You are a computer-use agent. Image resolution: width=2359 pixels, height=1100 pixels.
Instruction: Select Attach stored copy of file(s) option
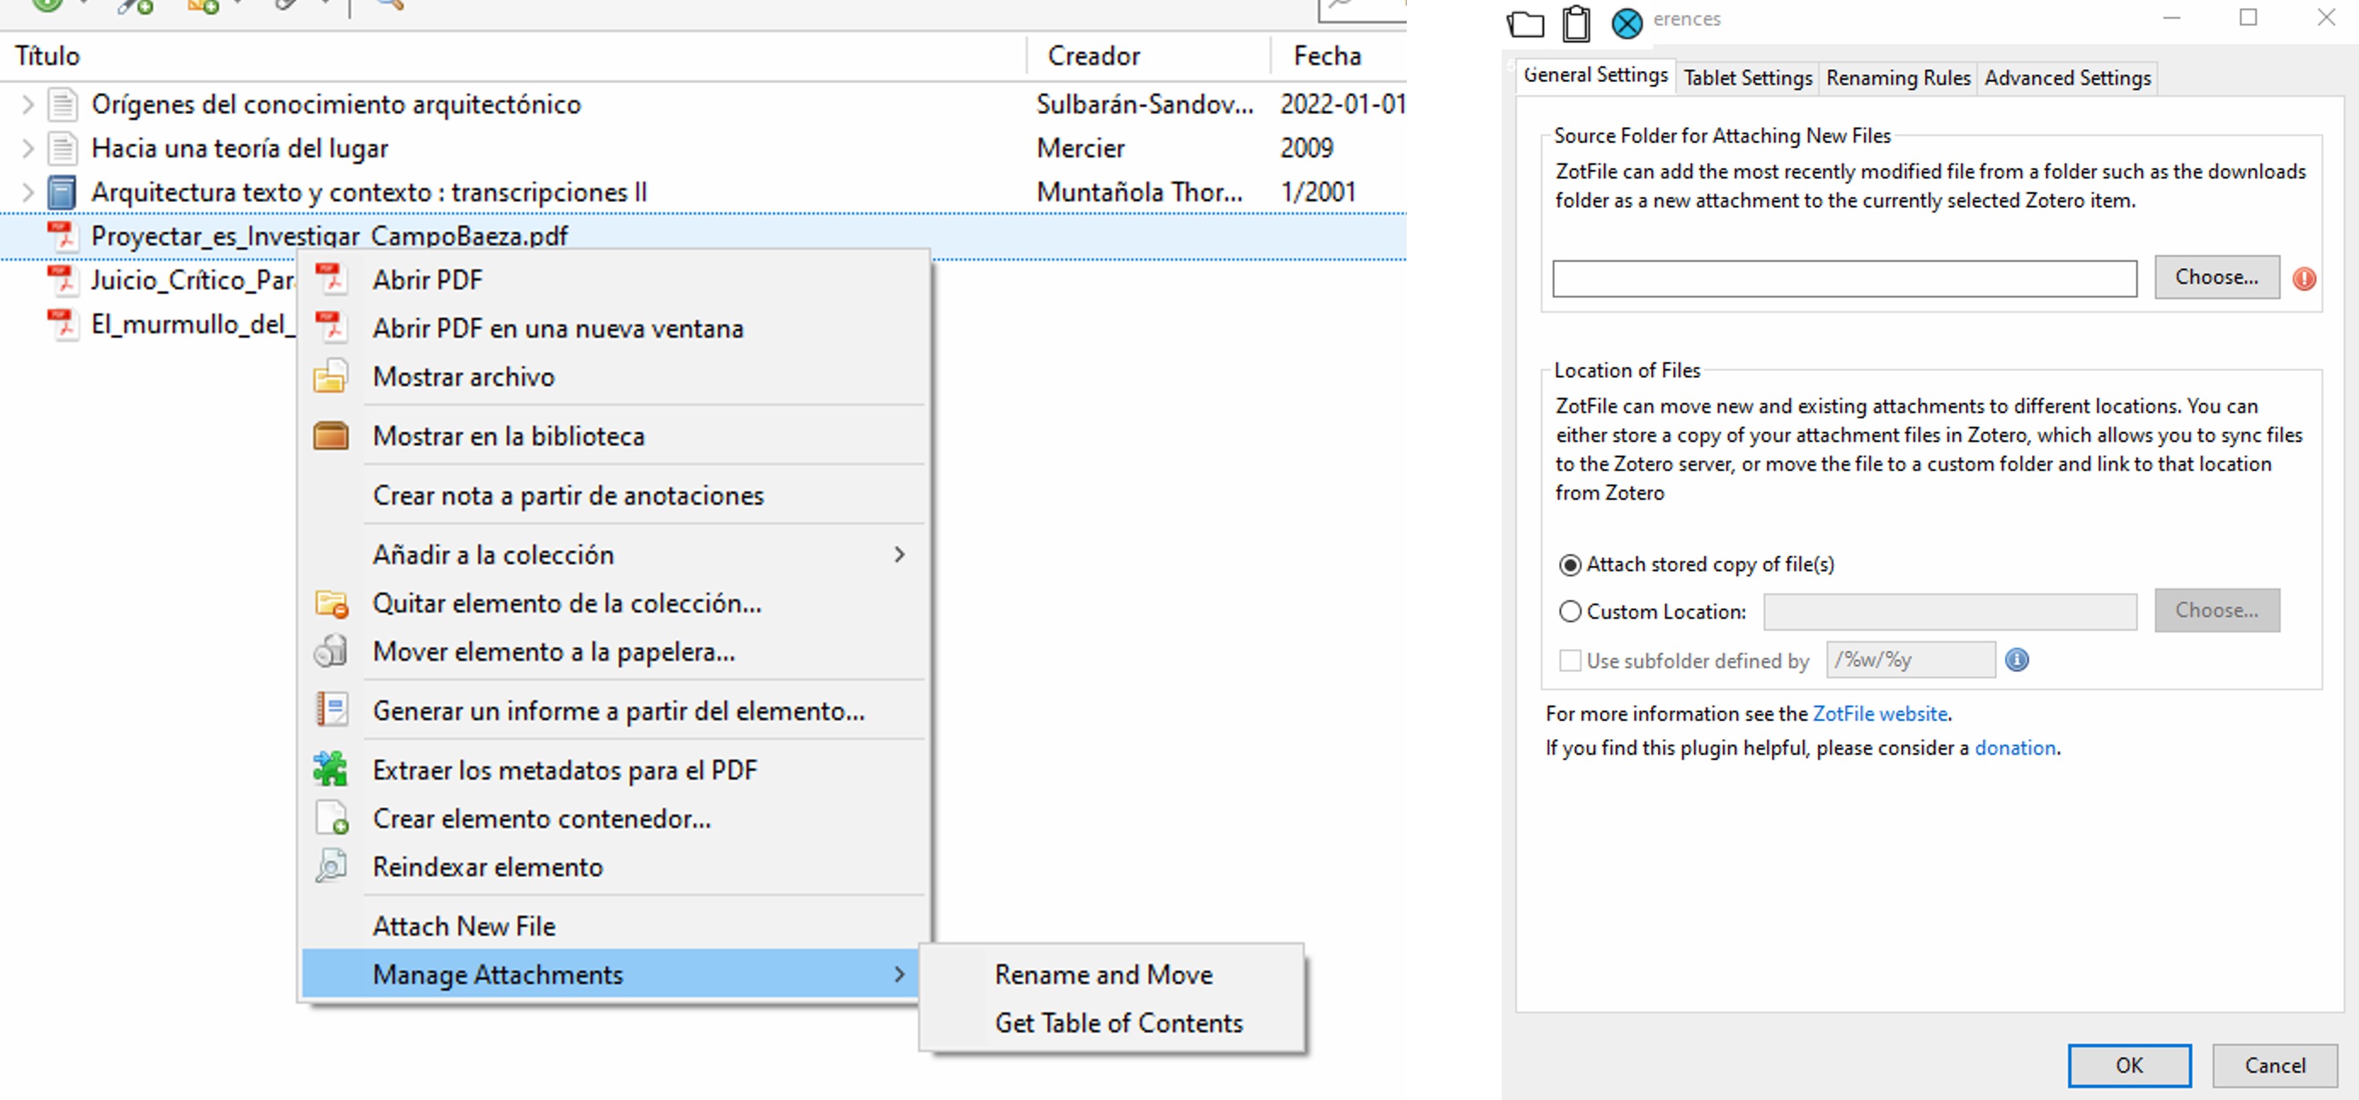1570,564
